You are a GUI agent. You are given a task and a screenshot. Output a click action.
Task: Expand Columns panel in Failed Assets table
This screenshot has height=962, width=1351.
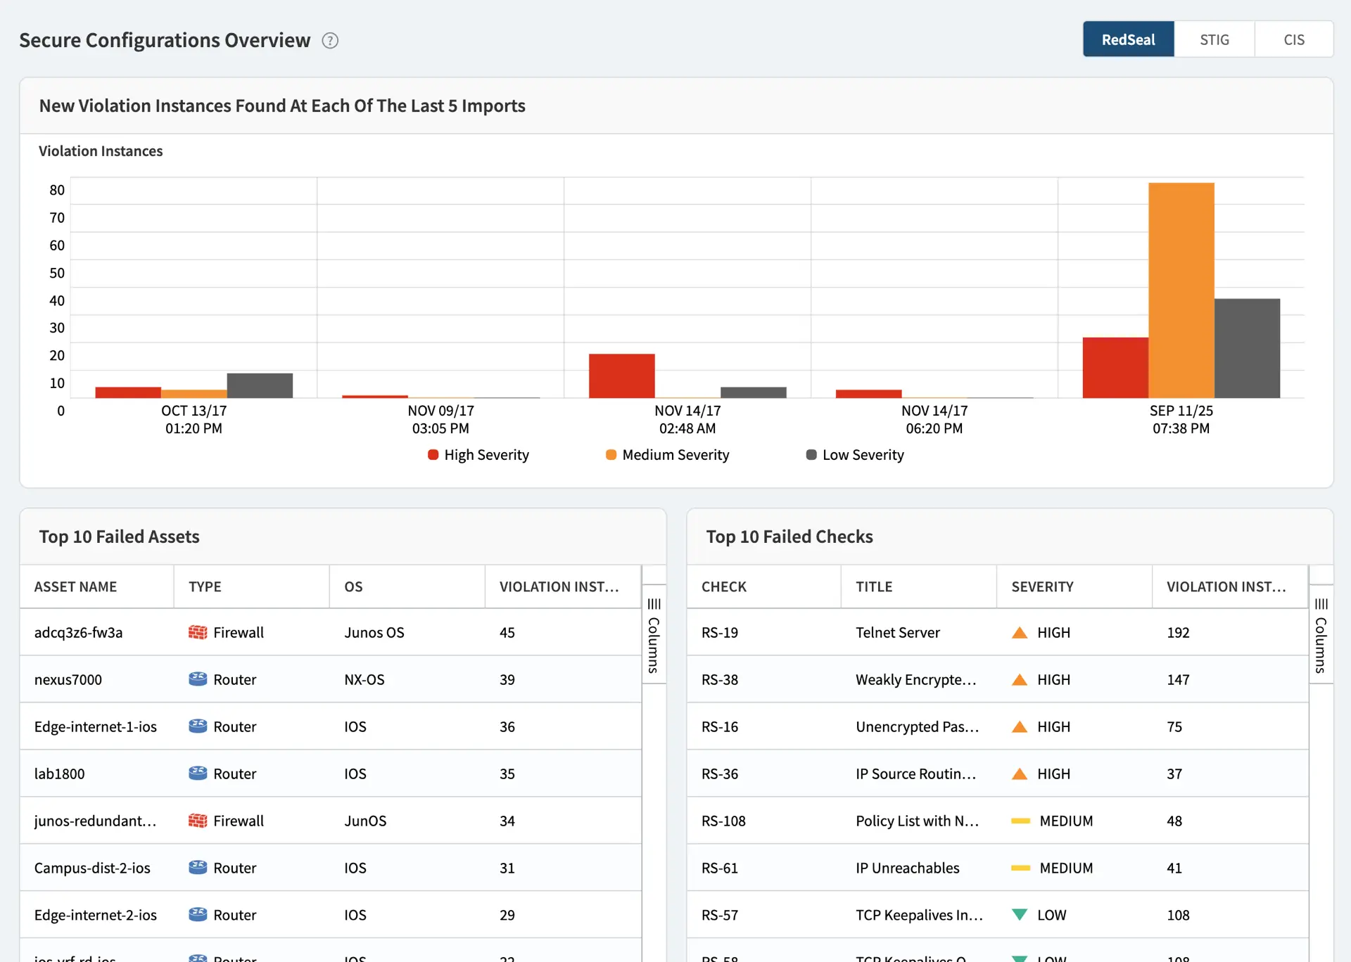click(654, 634)
